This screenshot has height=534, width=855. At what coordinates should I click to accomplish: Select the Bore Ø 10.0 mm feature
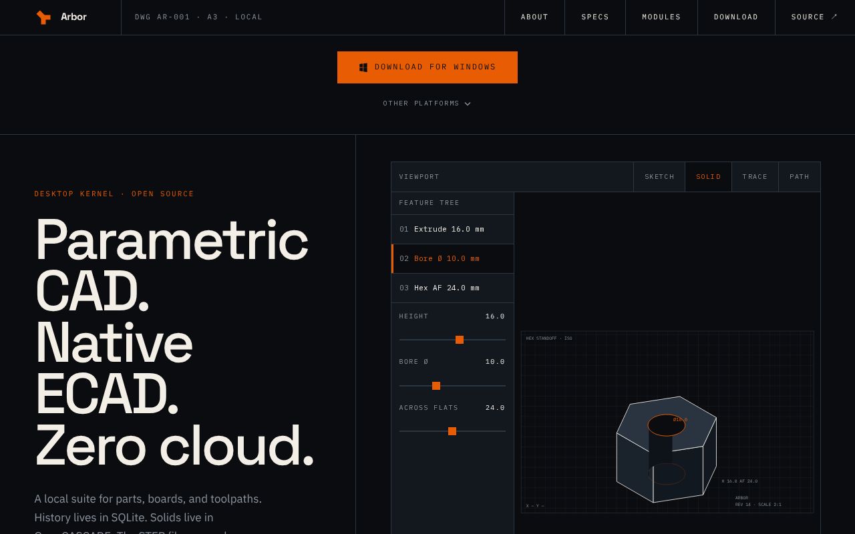(x=453, y=259)
